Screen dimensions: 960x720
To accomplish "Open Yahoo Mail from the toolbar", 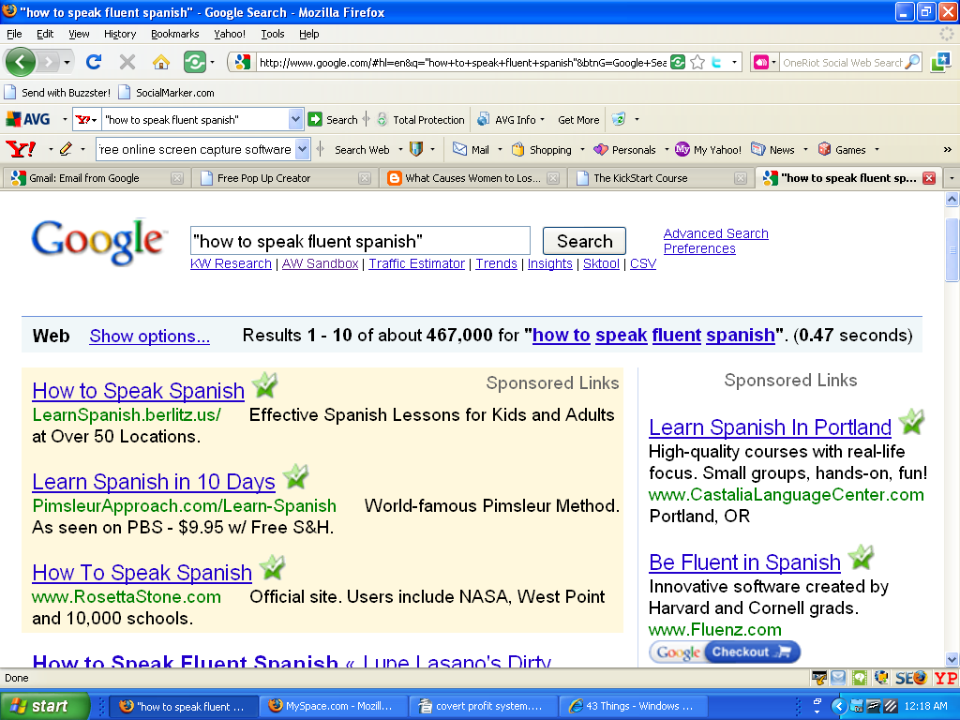I will (x=471, y=149).
